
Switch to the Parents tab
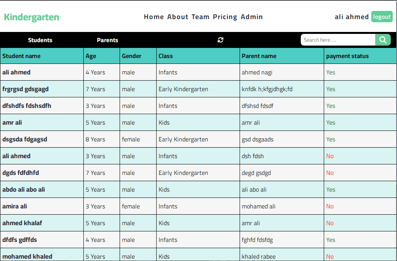(x=108, y=40)
